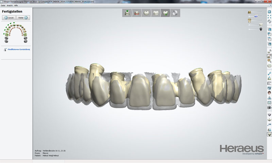Click the blue X icon at top of right toolbar
Image resolution: width=272 pixels, height=163 pixels.
point(269,12)
